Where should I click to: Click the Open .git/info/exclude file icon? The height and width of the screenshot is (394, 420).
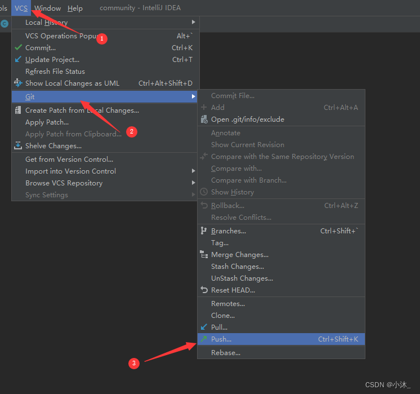click(x=204, y=119)
